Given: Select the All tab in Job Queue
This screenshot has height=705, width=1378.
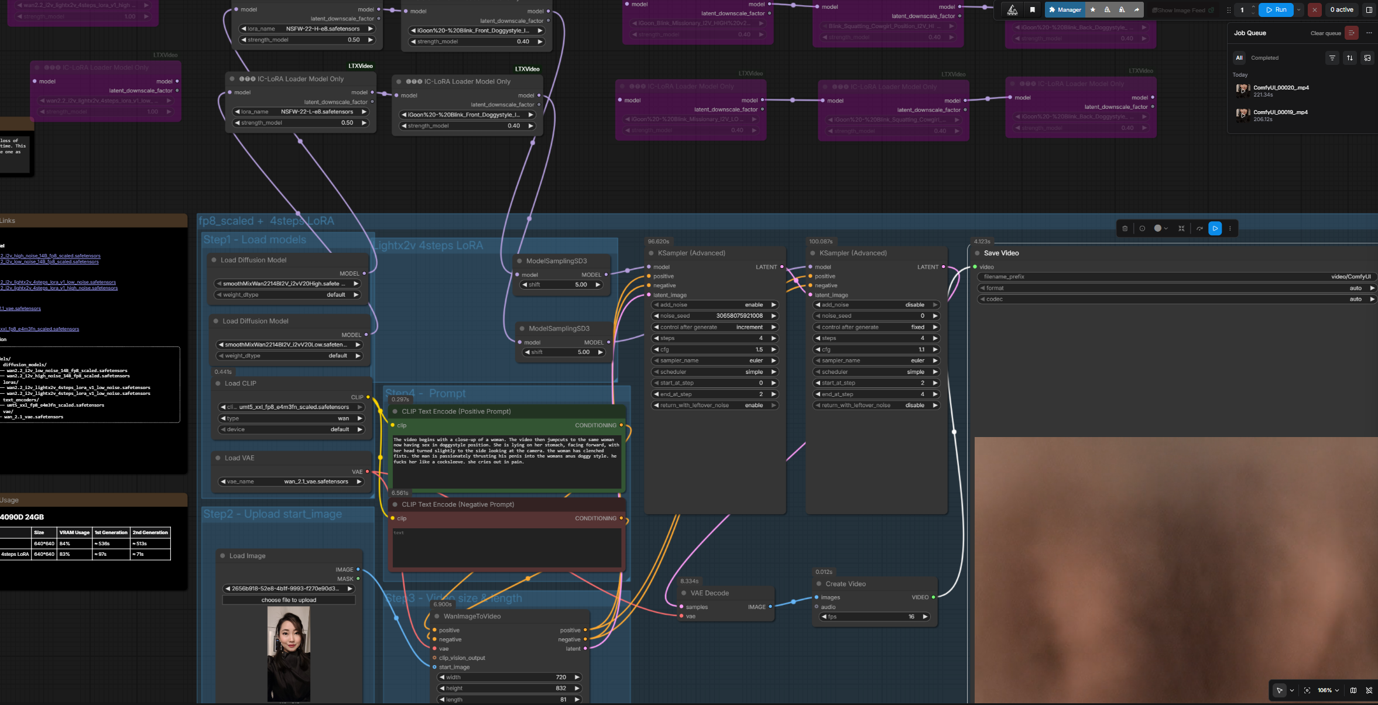Looking at the screenshot, I should pyautogui.click(x=1239, y=58).
